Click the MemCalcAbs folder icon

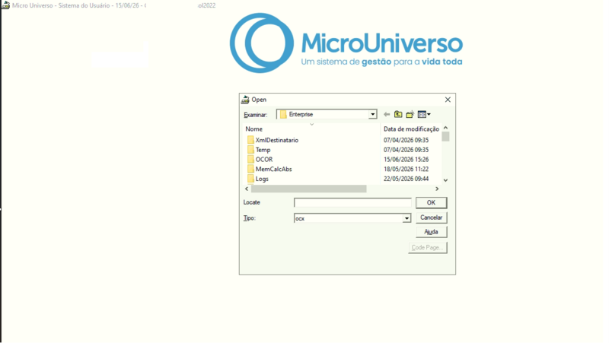pos(250,169)
